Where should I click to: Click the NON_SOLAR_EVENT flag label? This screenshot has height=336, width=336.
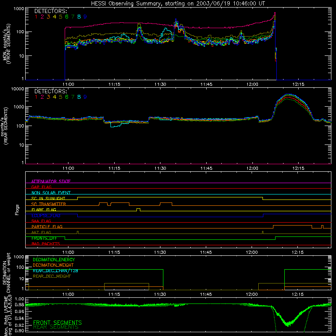(51, 193)
